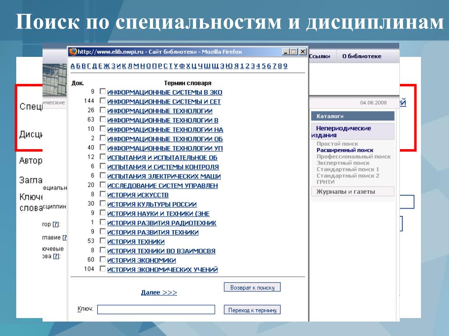
Task: Tick checkbox for ИНФОРМАЦИОННЫЕ ТЕХНОЛОГИИ В
Action: [x=103, y=119]
